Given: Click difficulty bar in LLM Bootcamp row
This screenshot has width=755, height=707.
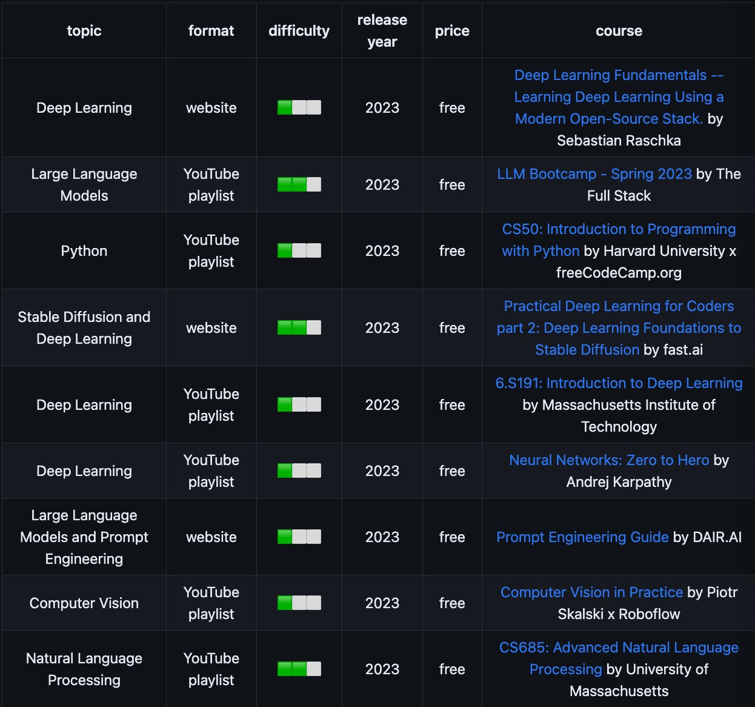Looking at the screenshot, I should tap(299, 185).
